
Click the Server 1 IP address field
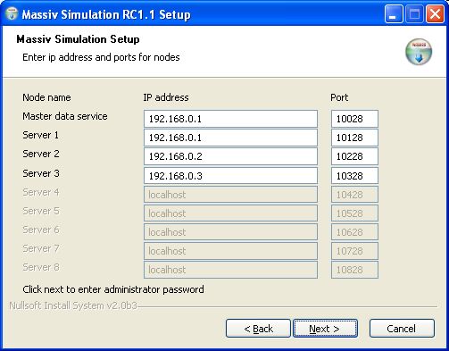pyautogui.click(x=230, y=138)
